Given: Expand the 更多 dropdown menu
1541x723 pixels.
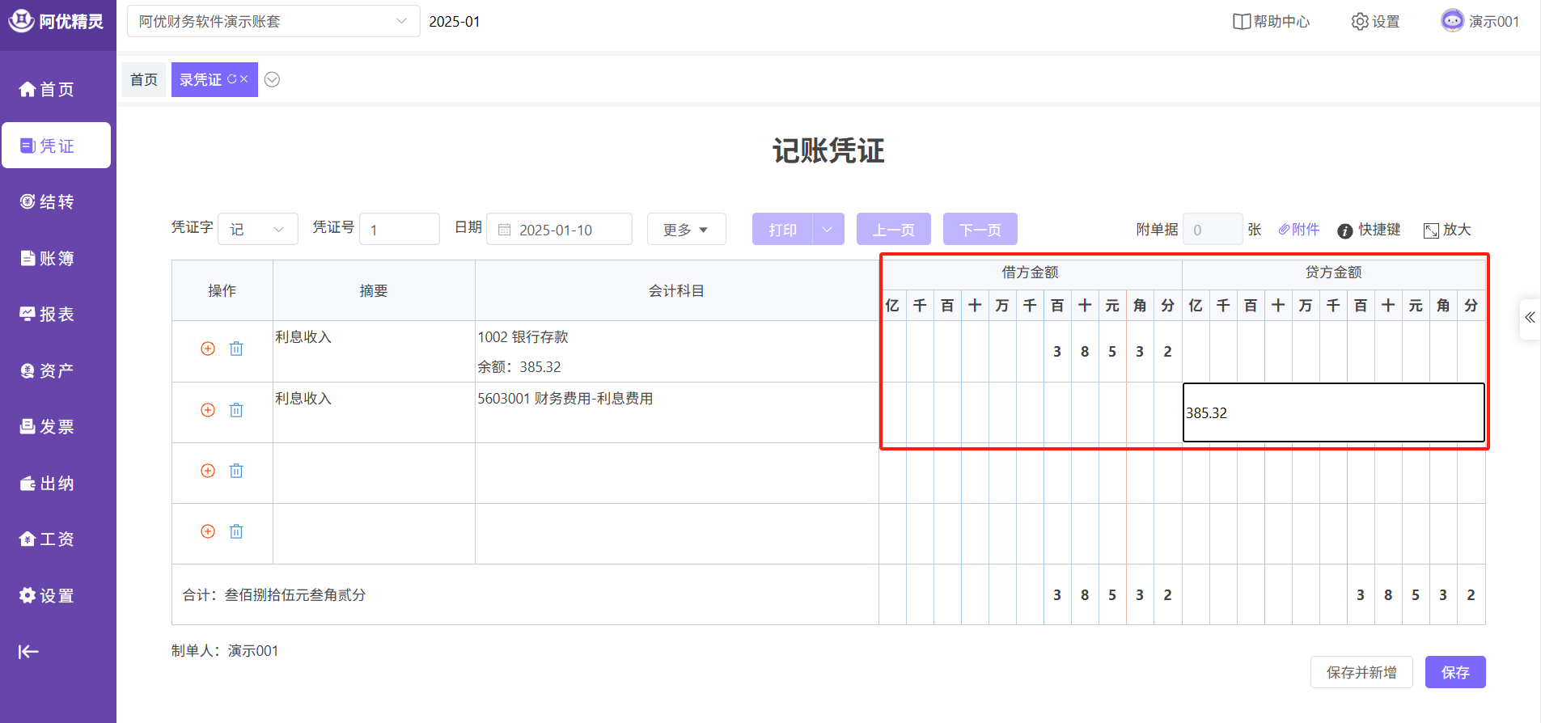Looking at the screenshot, I should [x=686, y=230].
